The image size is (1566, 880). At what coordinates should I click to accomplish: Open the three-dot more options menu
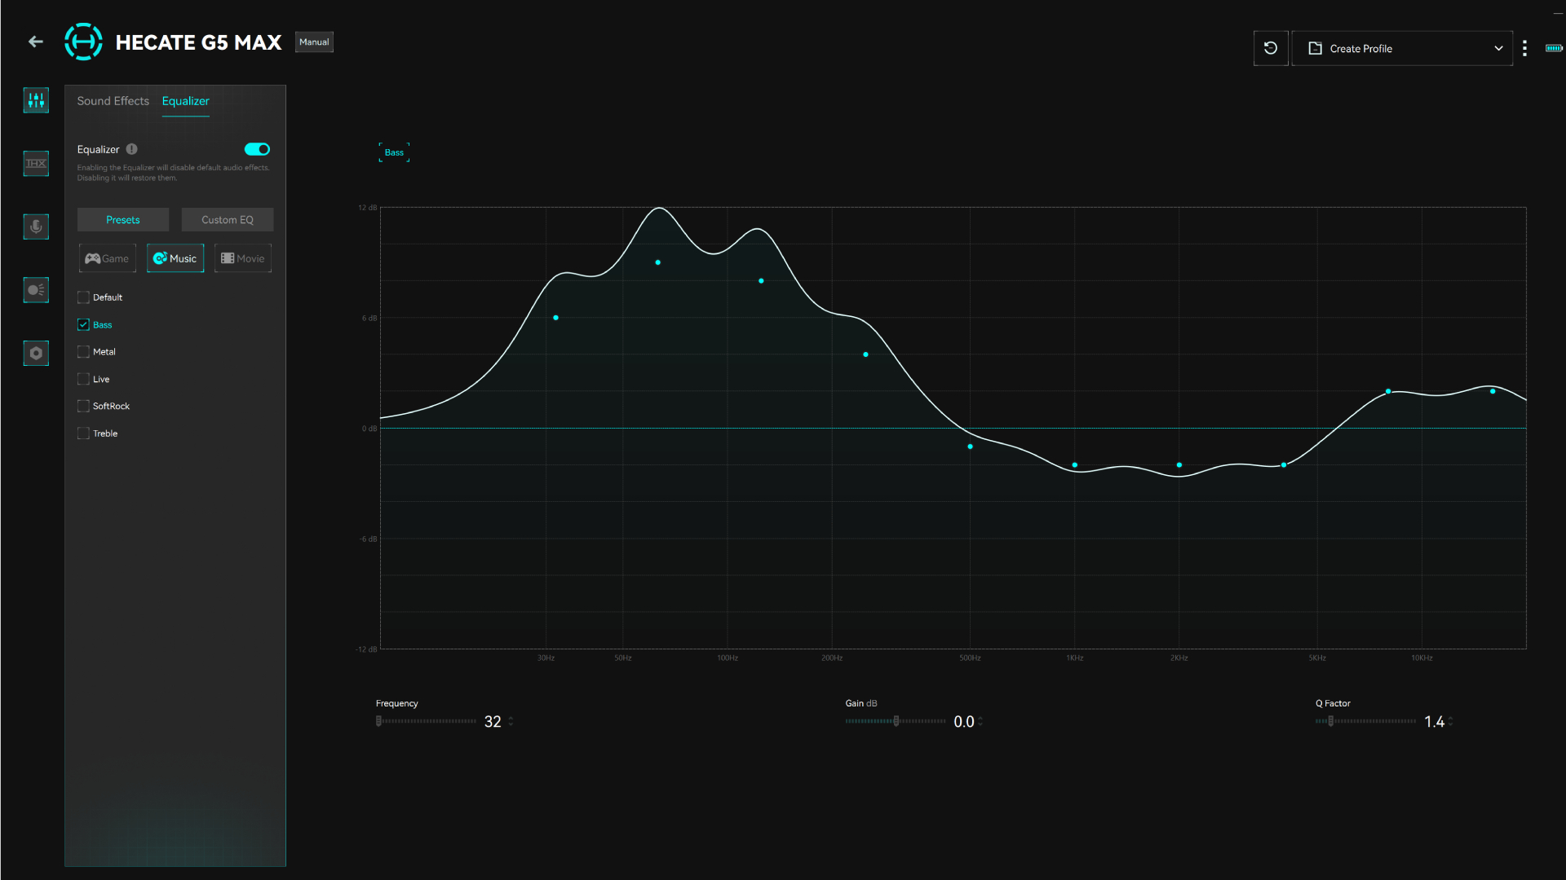1524,48
